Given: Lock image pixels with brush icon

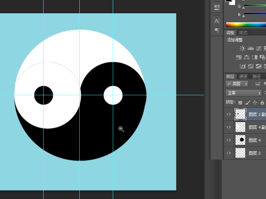Looking at the screenshot, I should tap(248, 102).
